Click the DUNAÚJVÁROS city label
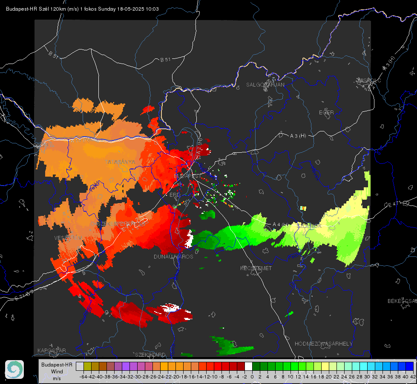Image resolution: width=417 pixels, height=384 pixels. click(x=173, y=256)
